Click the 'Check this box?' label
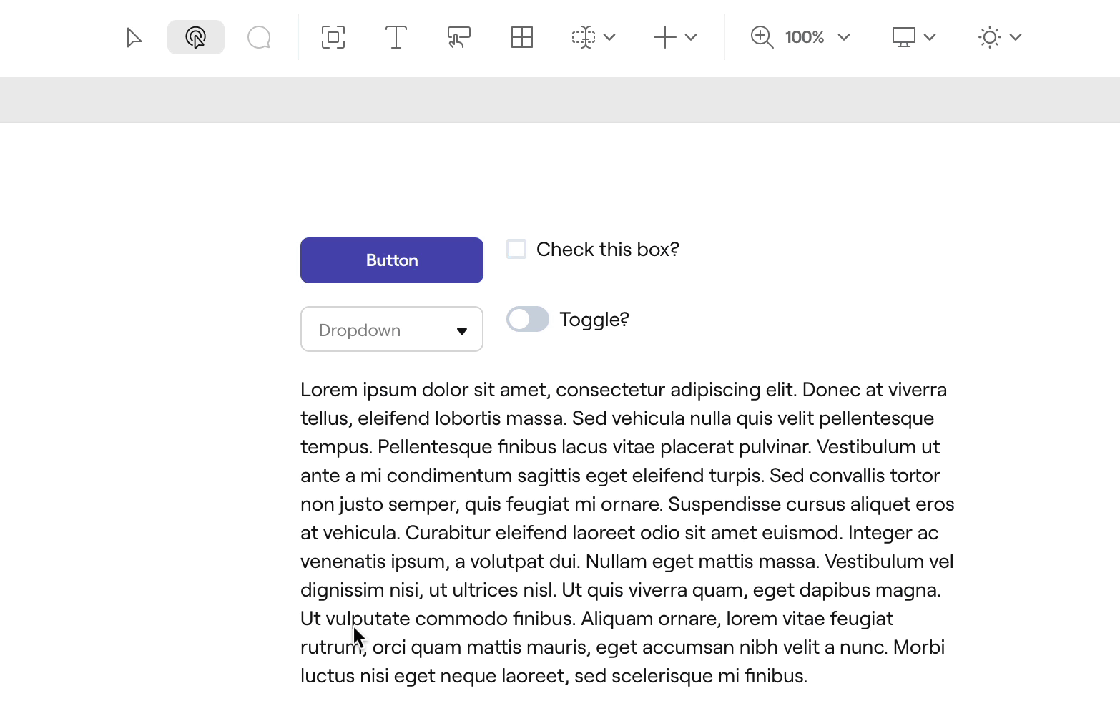1120x711 pixels. [x=608, y=249]
